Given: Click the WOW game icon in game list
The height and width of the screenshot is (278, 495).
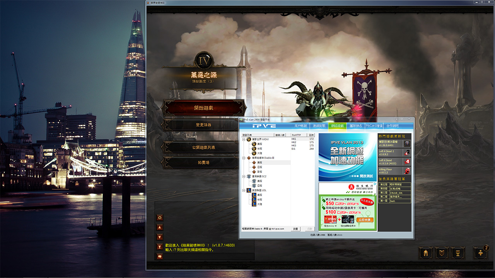Looking at the screenshot, I should pyautogui.click(x=249, y=139).
